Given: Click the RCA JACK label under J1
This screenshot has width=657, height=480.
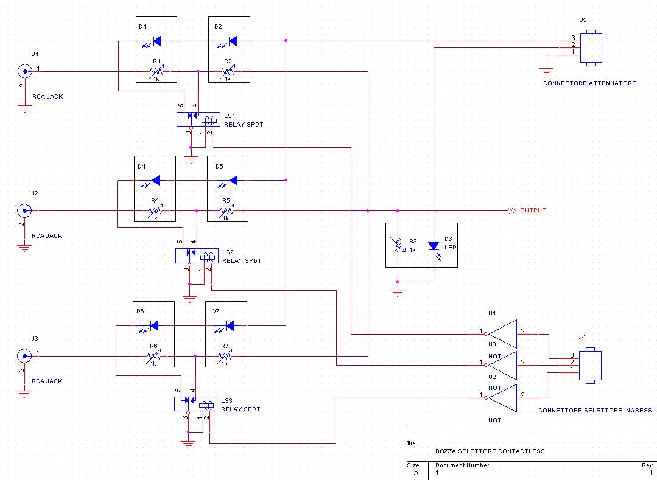Looking at the screenshot, I should (47, 97).
